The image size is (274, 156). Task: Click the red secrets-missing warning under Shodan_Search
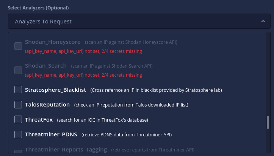point(83,75)
